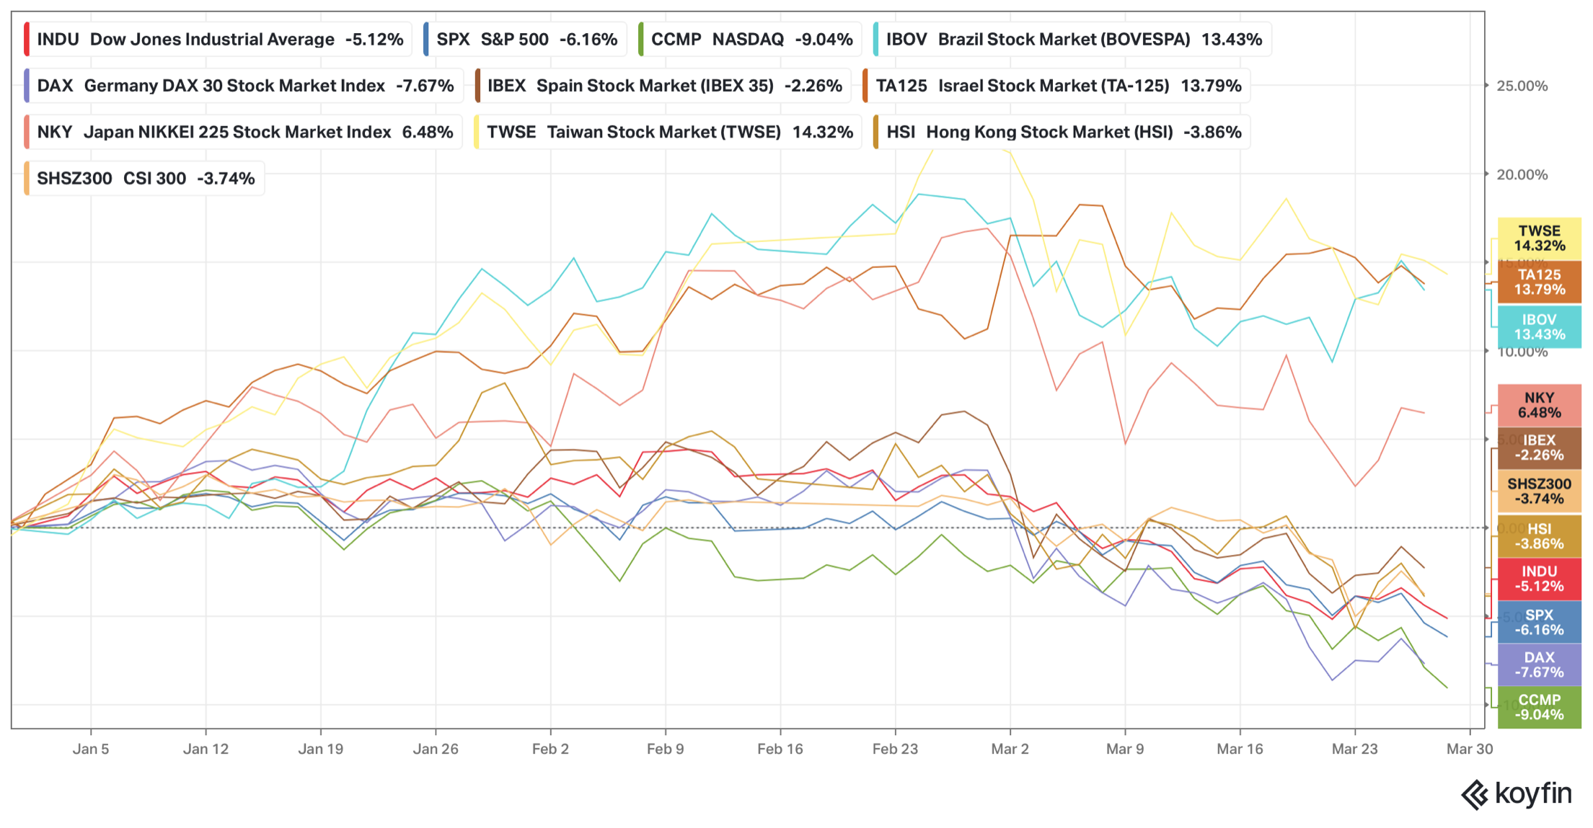Viewport: 1593px width, 828px height.
Task: Click the TA125 Israel legend color bar
Action: tap(865, 86)
